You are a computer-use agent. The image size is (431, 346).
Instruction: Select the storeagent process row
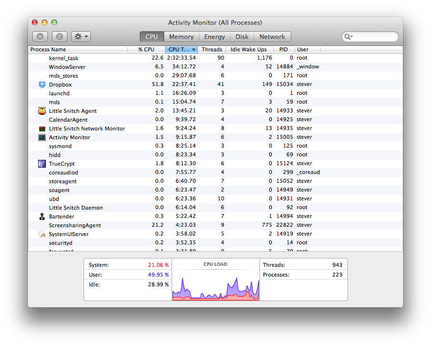215,181
